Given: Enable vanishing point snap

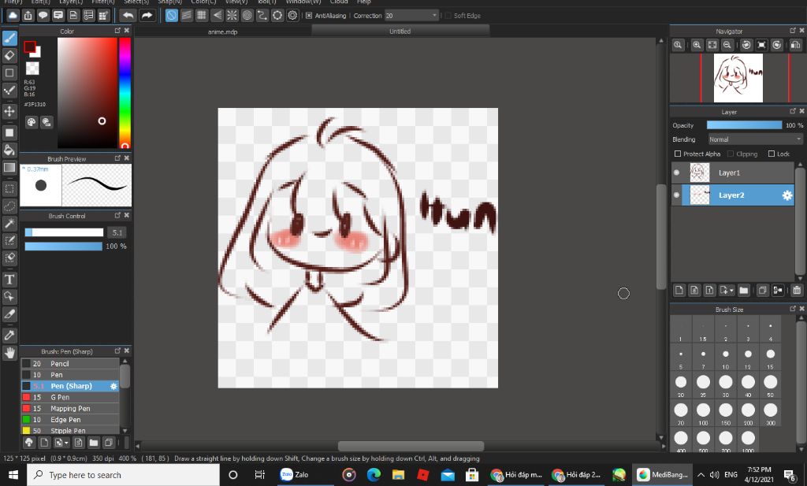Looking at the screenshot, I should (218, 16).
